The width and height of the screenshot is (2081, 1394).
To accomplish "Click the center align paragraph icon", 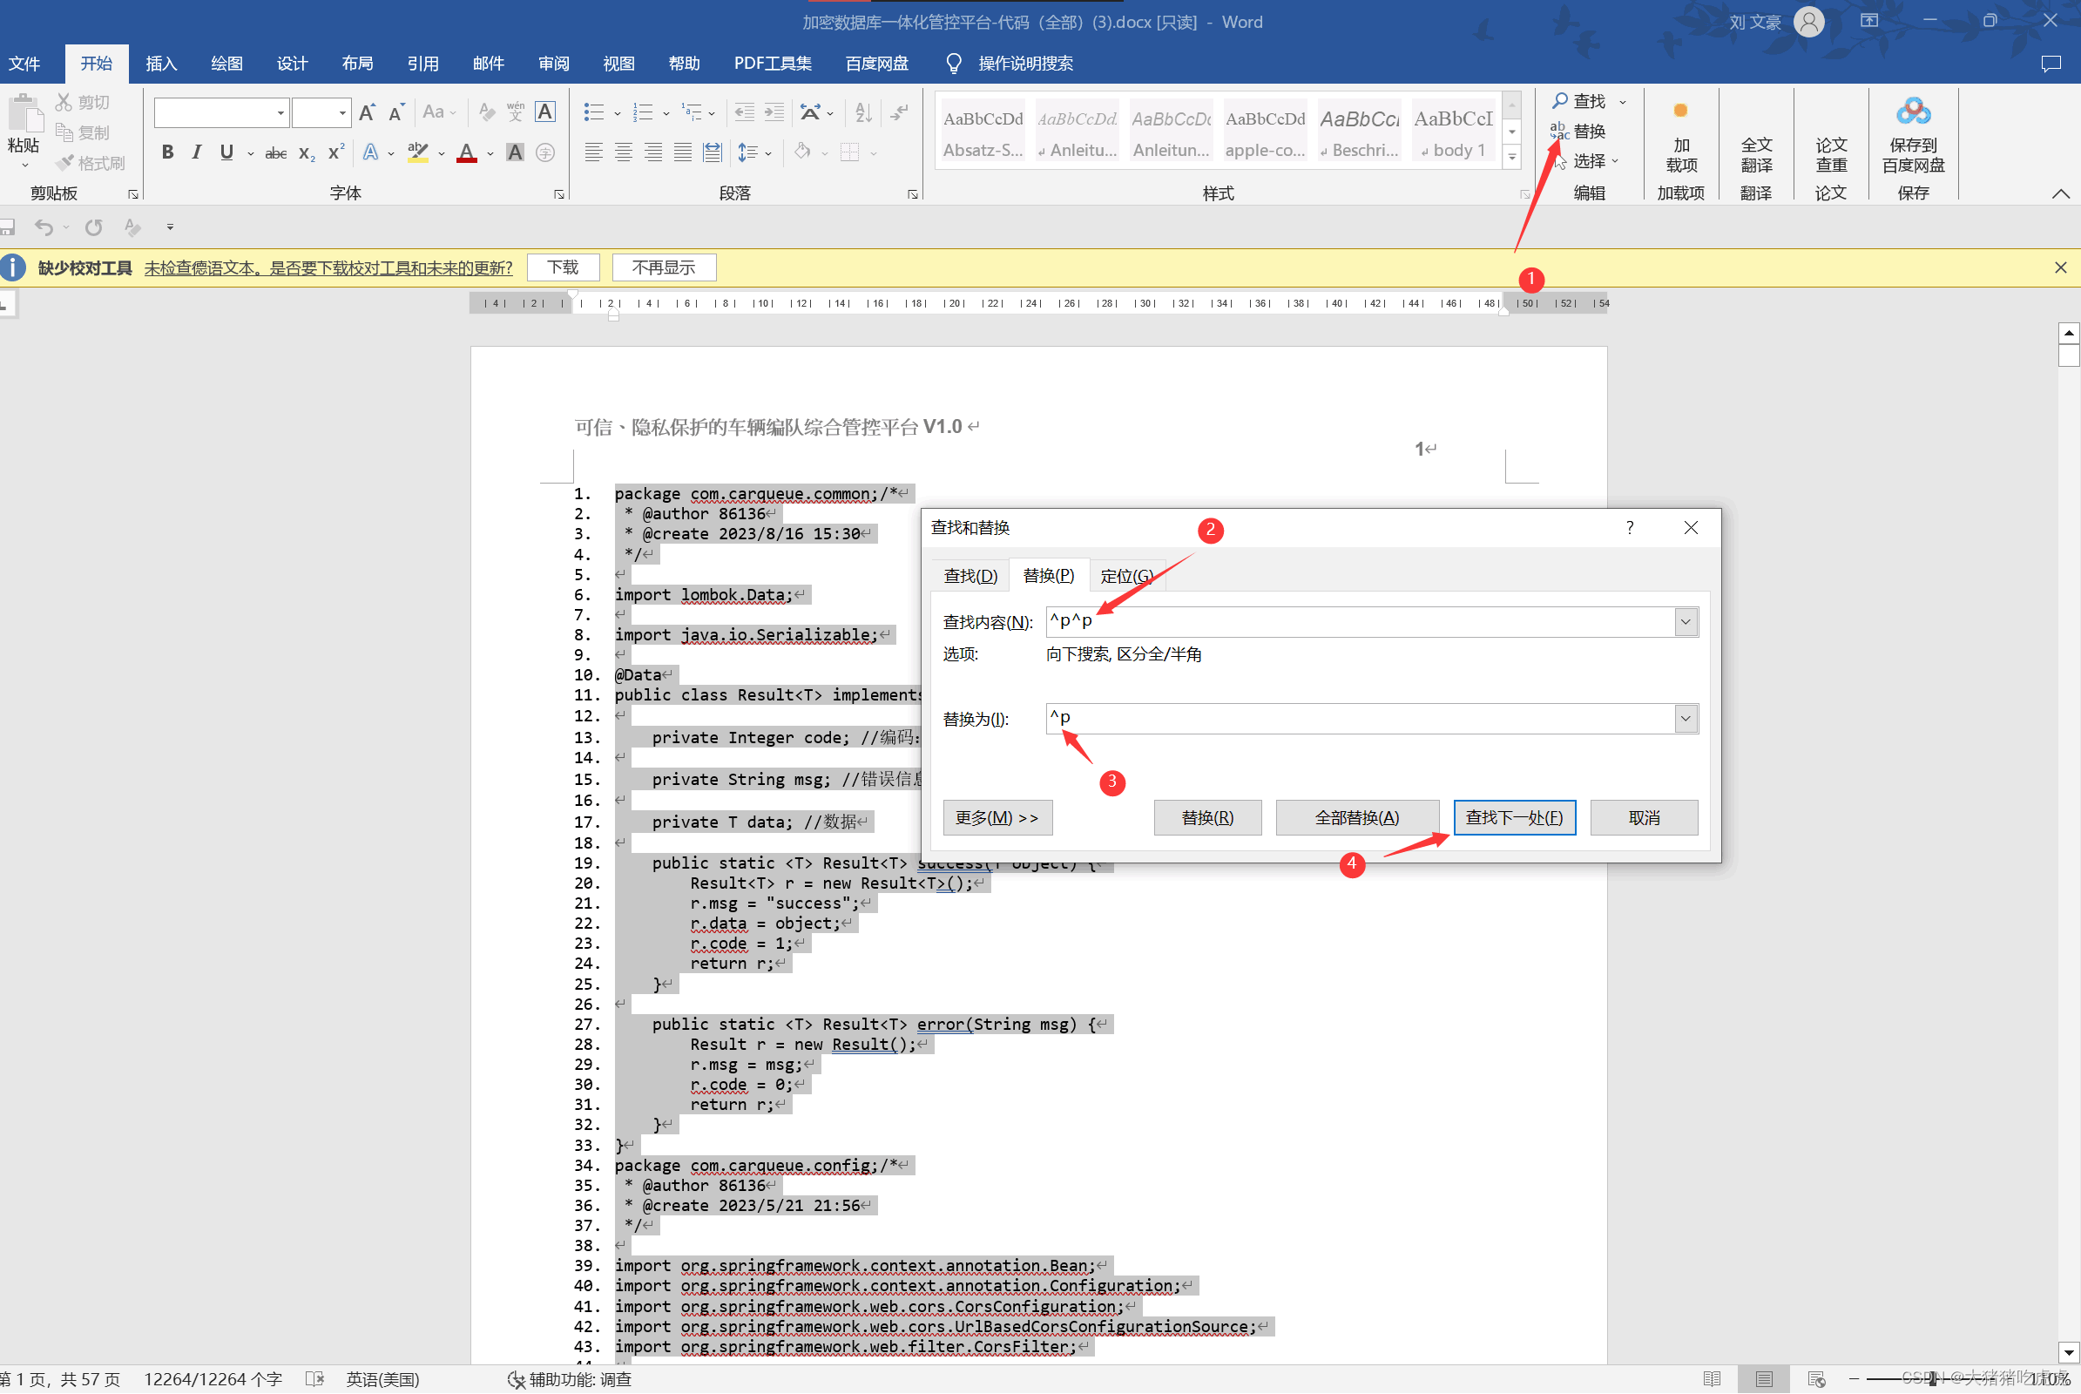I will [x=623, y=153].
